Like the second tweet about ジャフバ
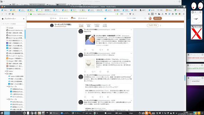The width and height of the screenshot is (204, 115). click(x=100, y=72)
